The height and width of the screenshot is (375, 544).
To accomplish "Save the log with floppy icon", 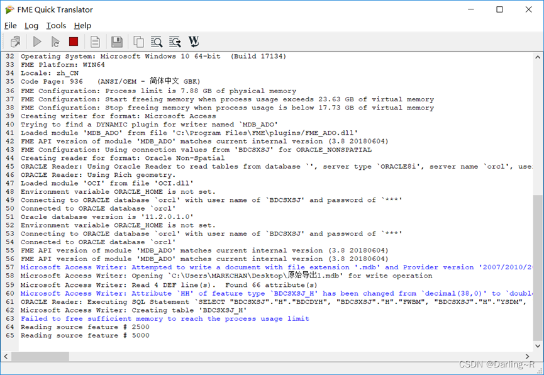I will tap(117, 42).
